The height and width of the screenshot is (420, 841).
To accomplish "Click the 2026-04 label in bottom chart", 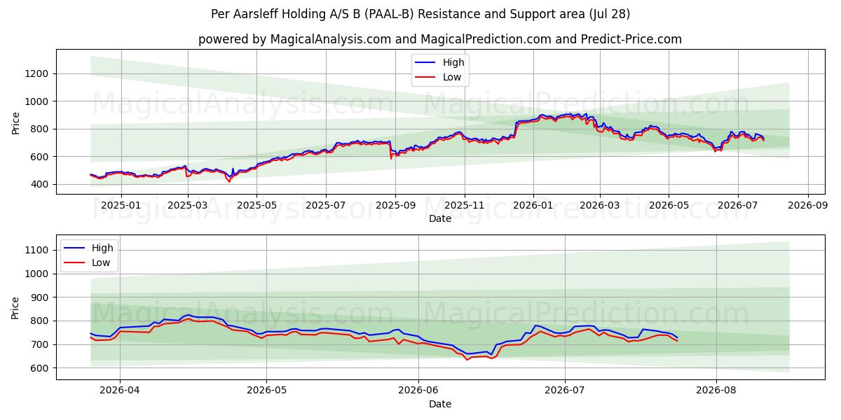I will [x=120, y=391].
